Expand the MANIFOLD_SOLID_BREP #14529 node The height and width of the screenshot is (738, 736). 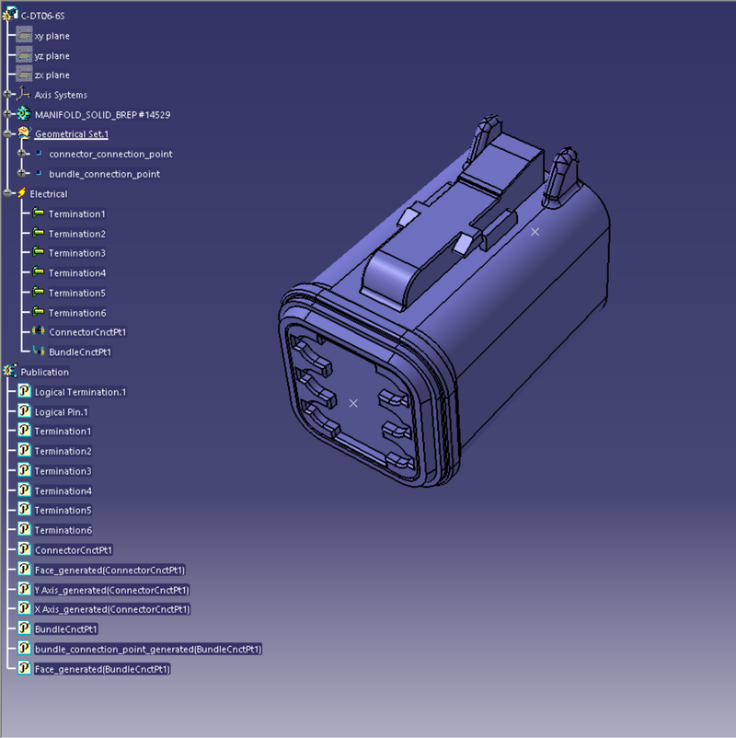(7, 114)
